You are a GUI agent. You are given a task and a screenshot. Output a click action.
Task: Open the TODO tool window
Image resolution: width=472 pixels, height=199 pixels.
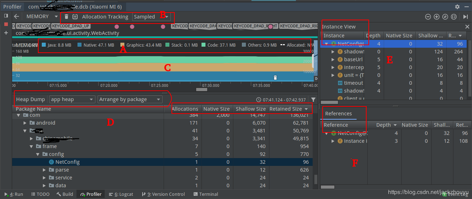pyautogui.click(x=40, y=194)
